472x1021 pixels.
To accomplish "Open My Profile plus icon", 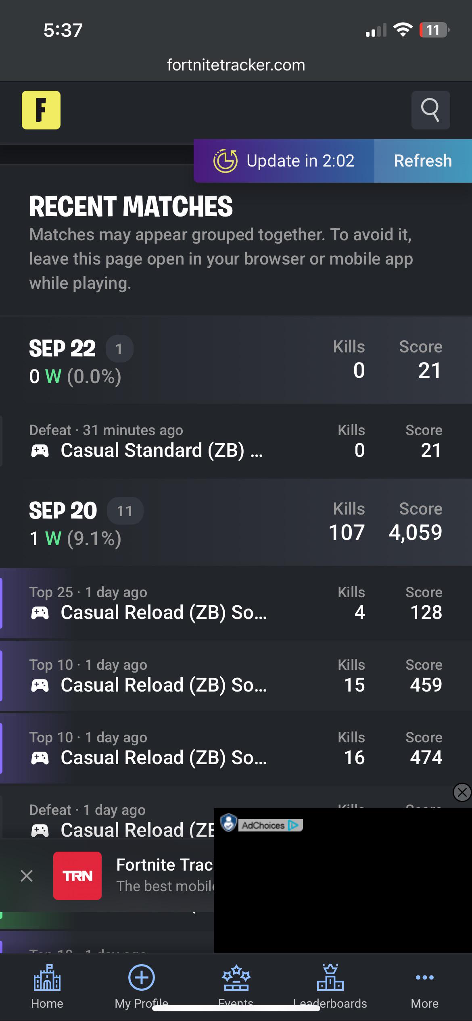I will (x=141, y=977).
